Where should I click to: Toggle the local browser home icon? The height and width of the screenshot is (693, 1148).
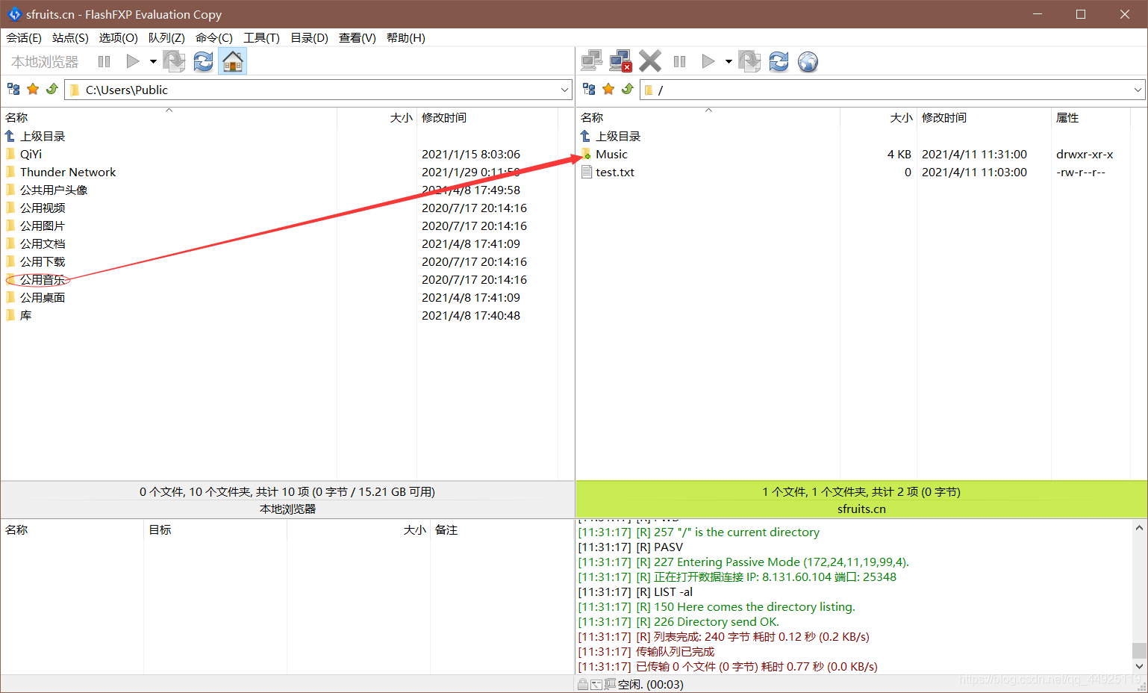pos(233,61)
